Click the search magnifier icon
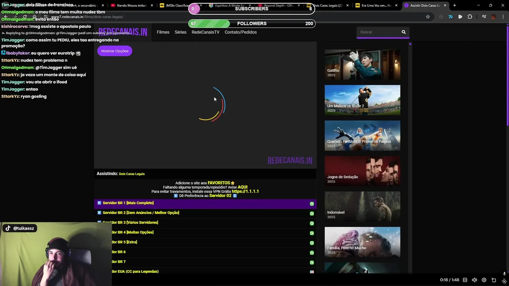 (404, 32)
